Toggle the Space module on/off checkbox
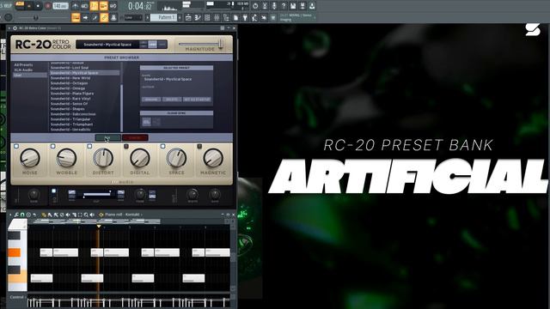Viewport: 550px width, 309px height. pyautogui.click(x=162, y=146)
